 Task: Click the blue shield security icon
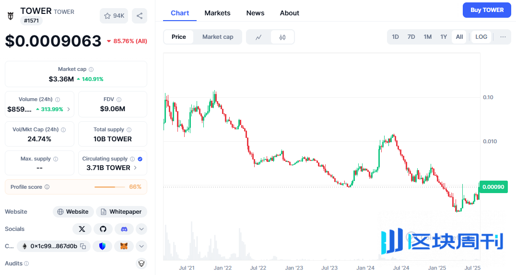point(102,246)
